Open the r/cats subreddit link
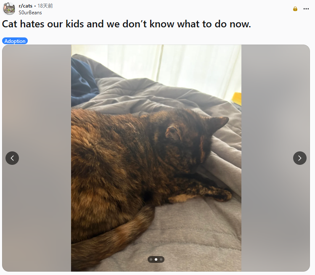The height and width of the screenshot is (275, 315). click(26, 6)
